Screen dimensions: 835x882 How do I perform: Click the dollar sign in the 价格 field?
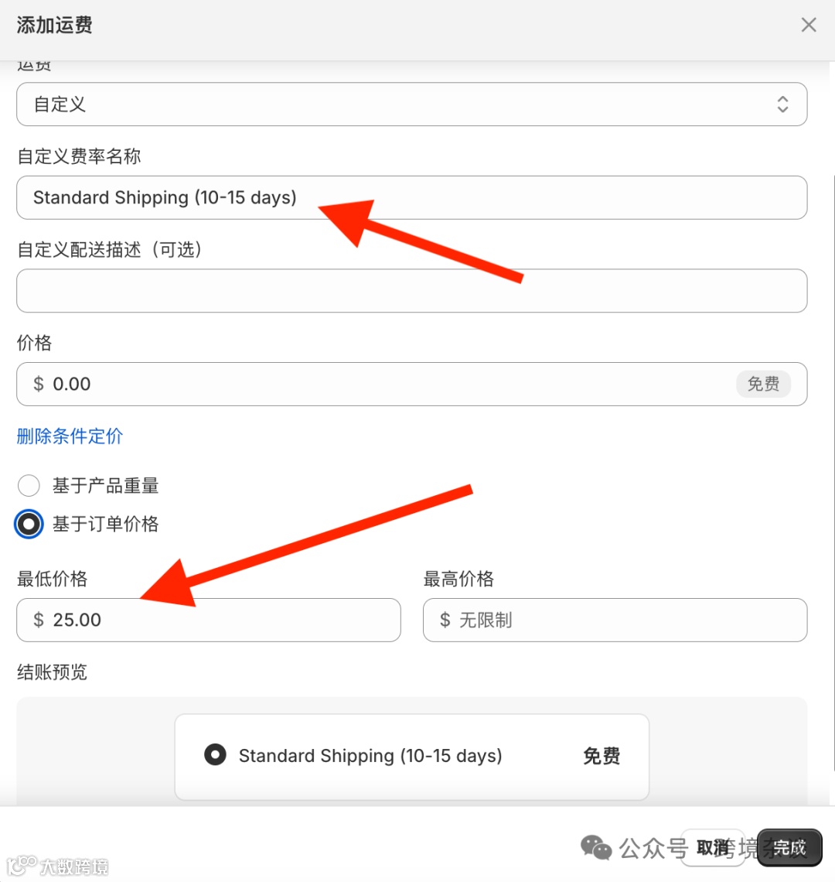[x=38, y=385]
